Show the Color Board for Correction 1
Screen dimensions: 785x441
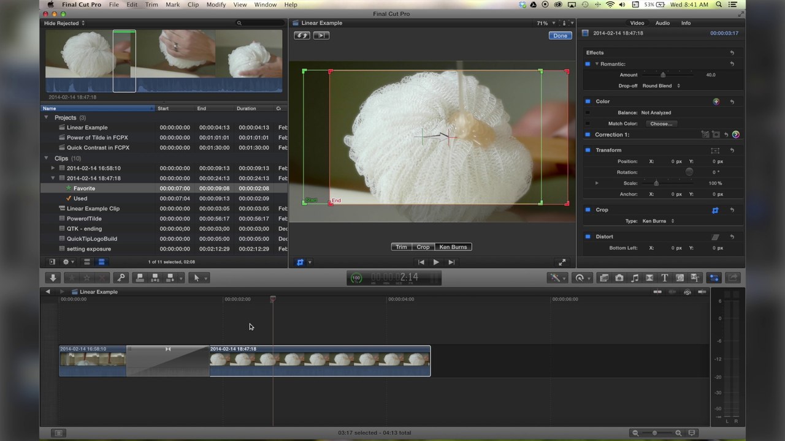point(736,135)
